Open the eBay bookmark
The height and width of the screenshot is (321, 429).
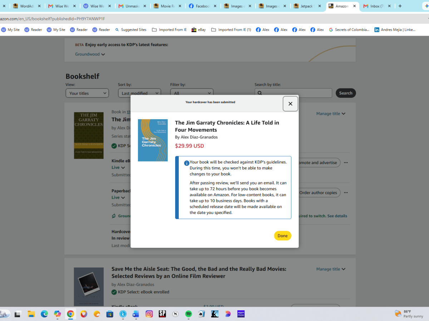[198, 30]
